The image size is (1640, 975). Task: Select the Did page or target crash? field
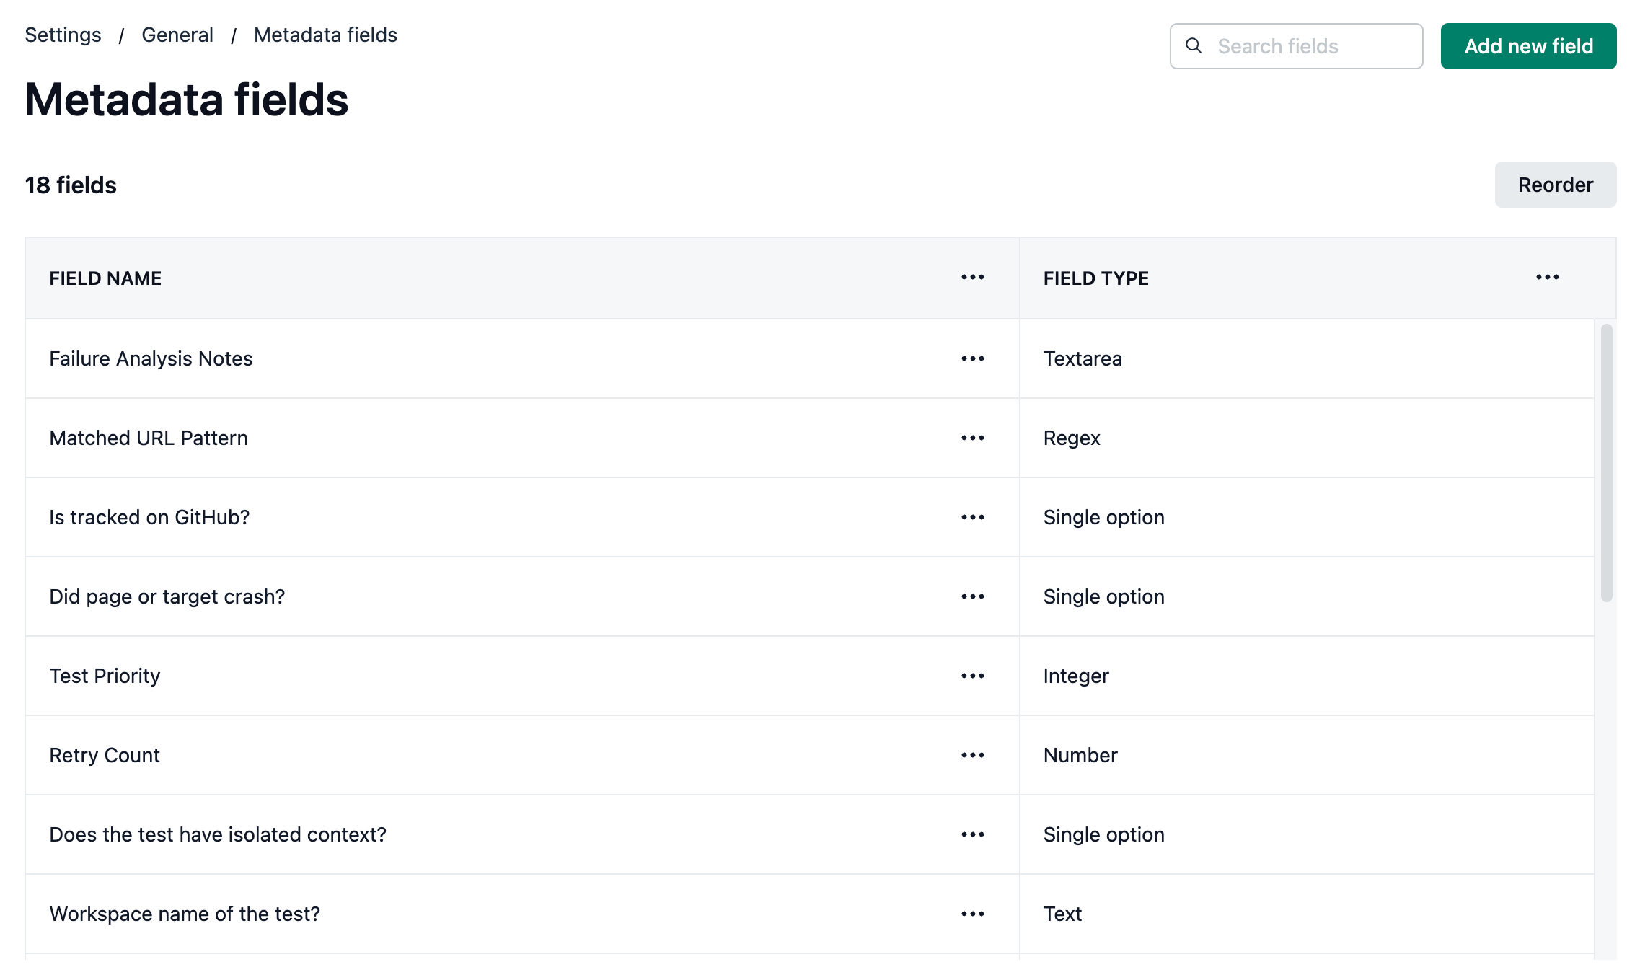tap(167, 596)
